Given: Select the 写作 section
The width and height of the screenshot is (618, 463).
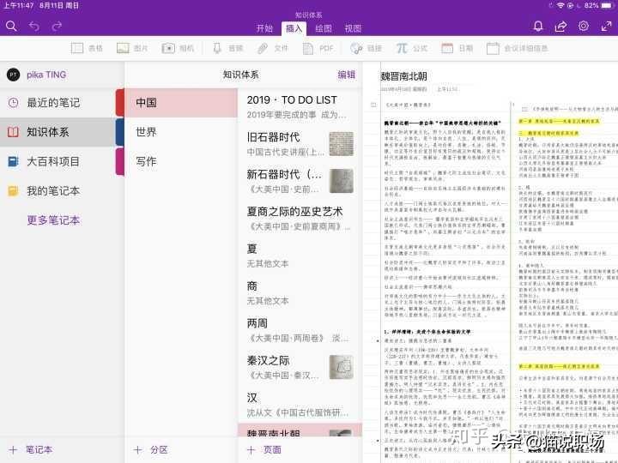Looking at the screenshot, I should click(181, 161).
